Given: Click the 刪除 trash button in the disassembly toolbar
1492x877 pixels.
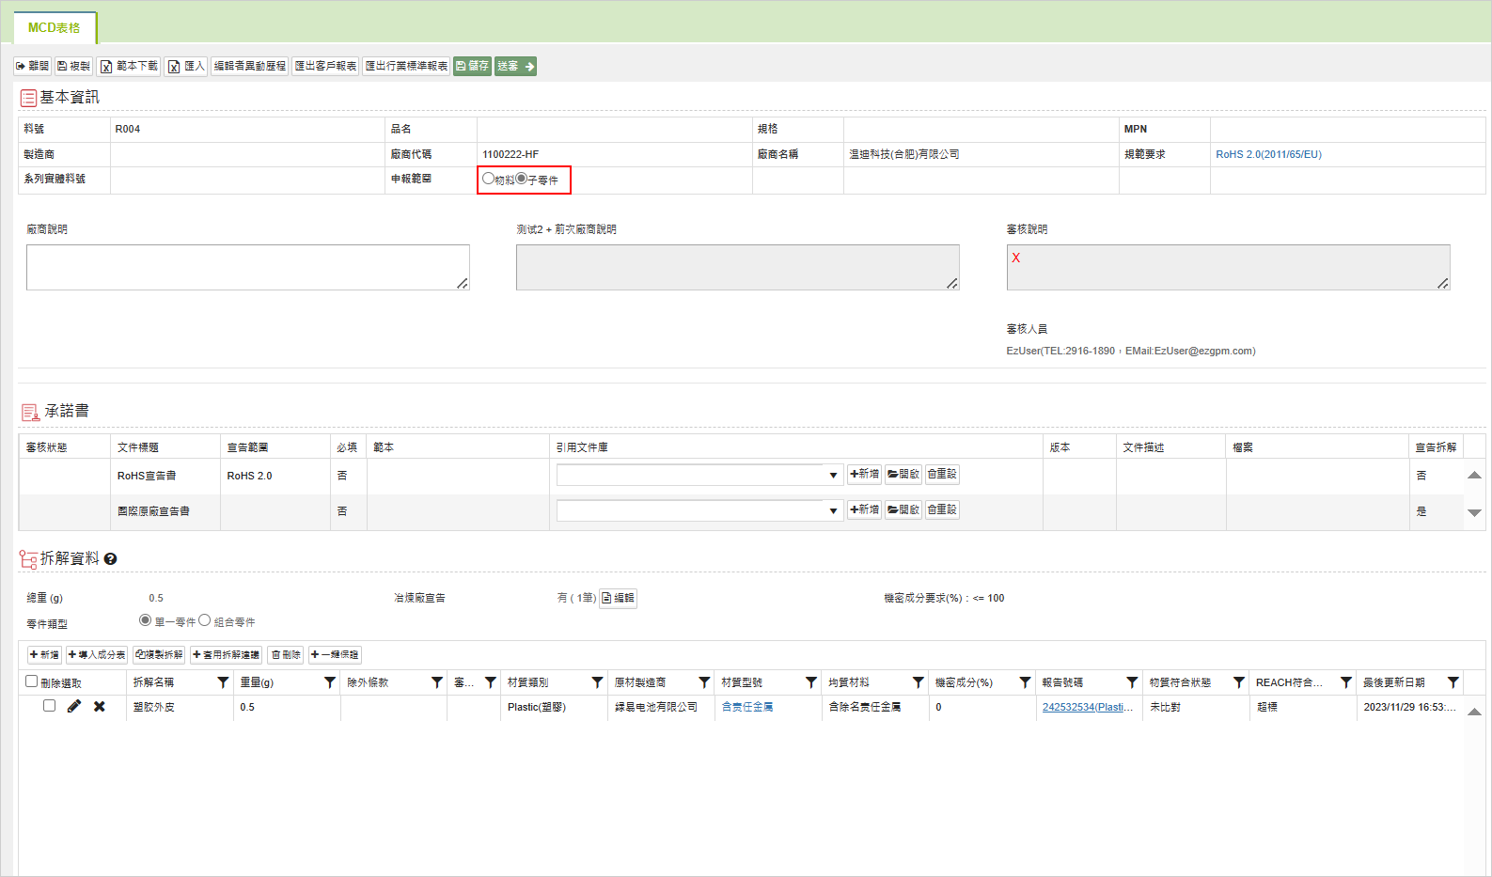Looking at the screenshot, I should (x=286, y=654).
